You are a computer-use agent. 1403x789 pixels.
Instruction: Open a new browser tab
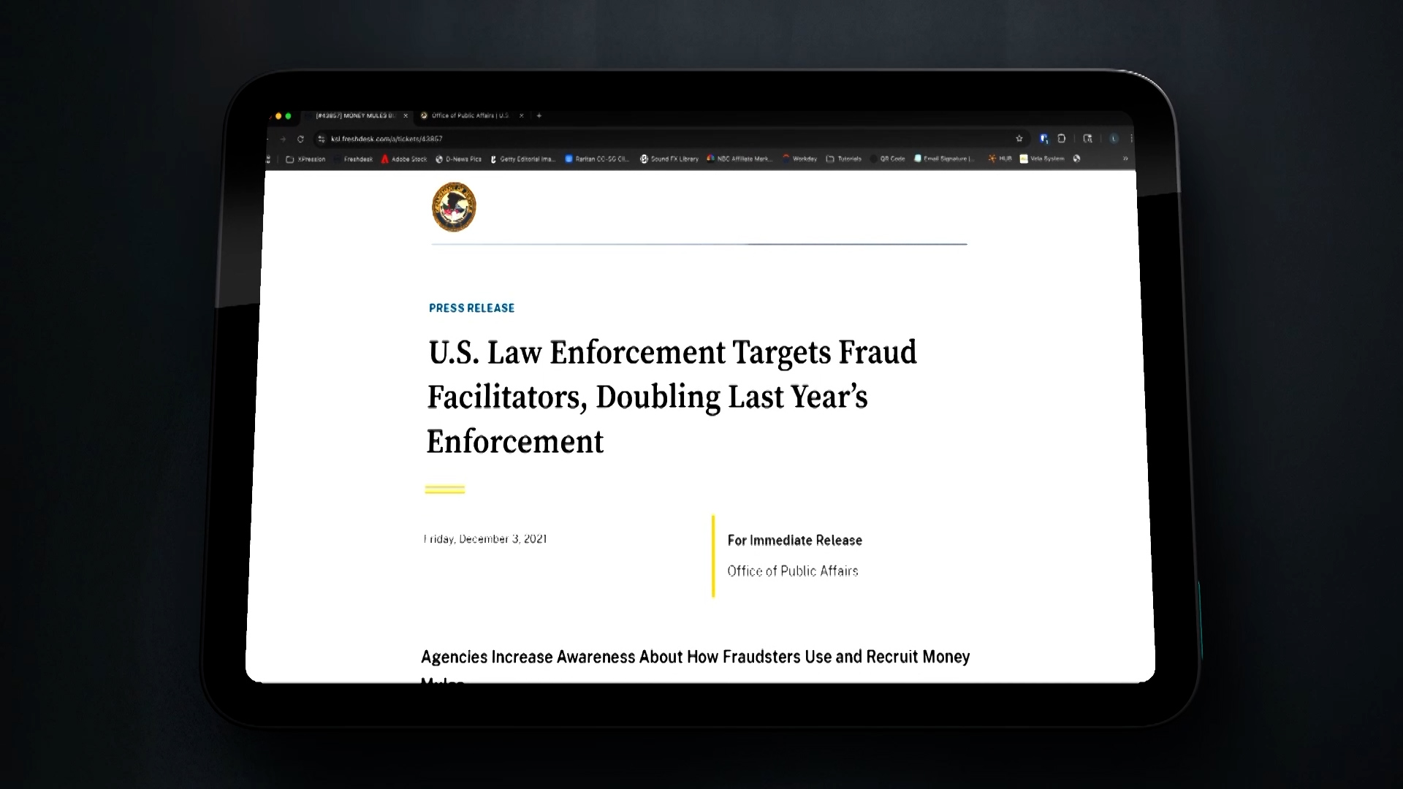(x=539, y=115)
